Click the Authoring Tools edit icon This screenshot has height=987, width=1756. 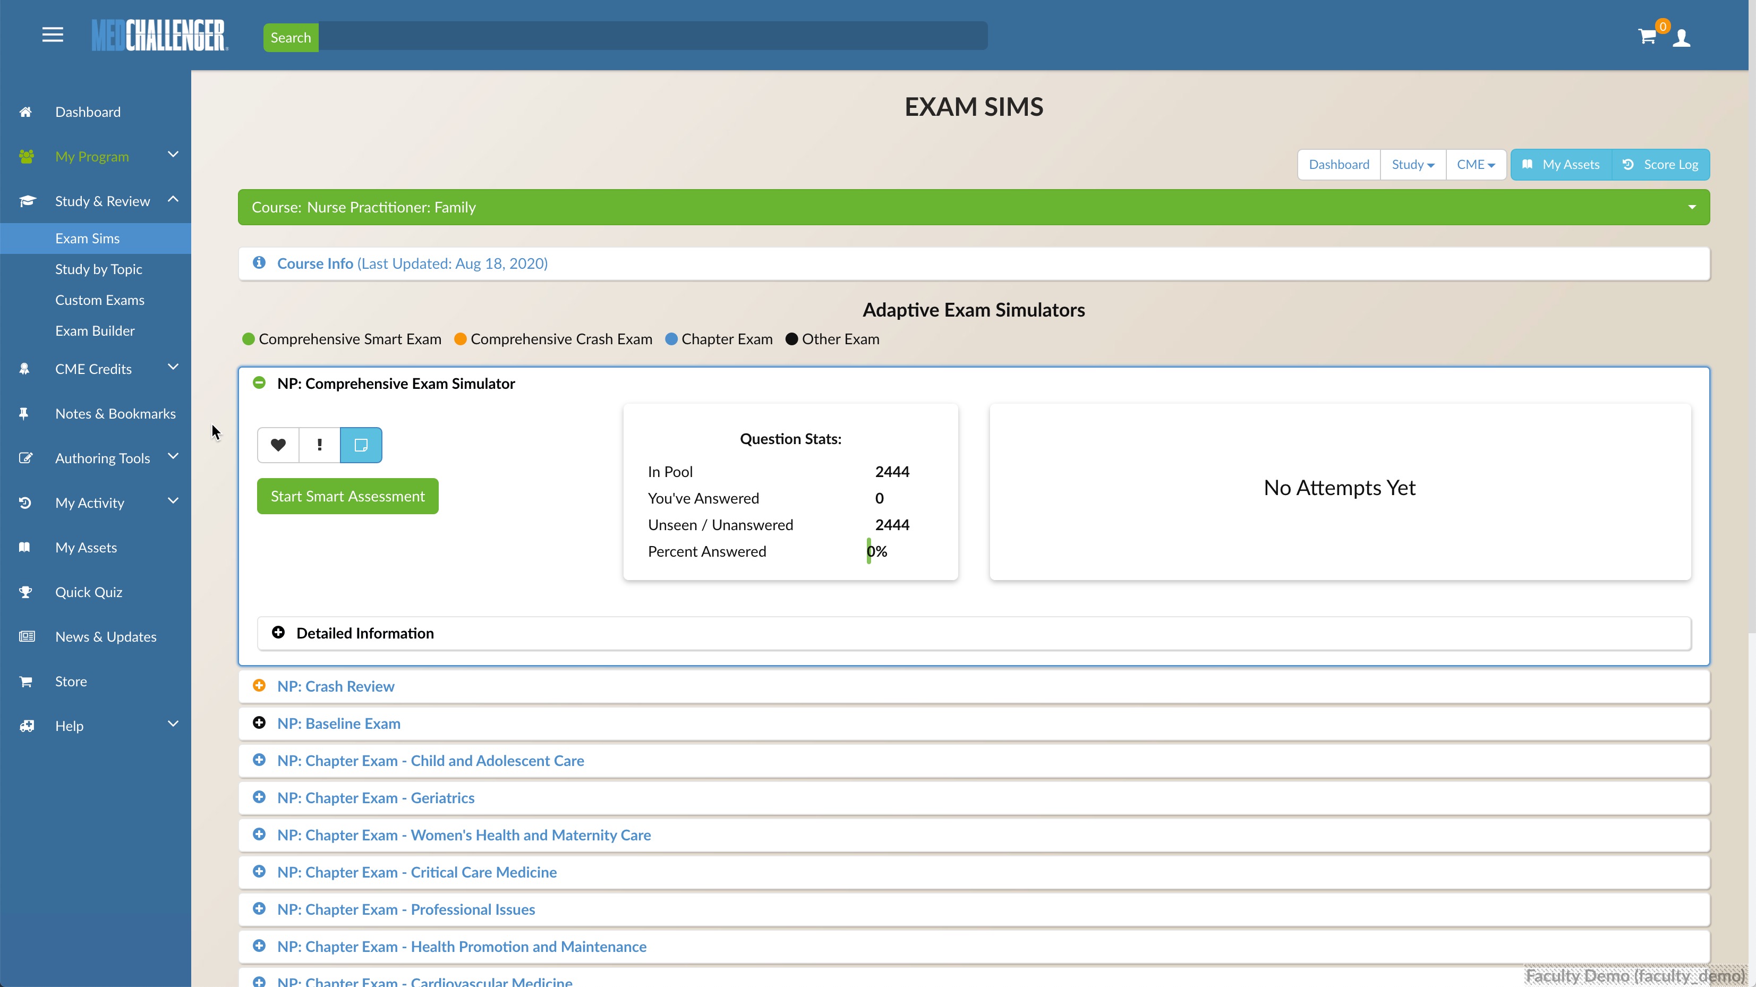click(x=25, y=458)
